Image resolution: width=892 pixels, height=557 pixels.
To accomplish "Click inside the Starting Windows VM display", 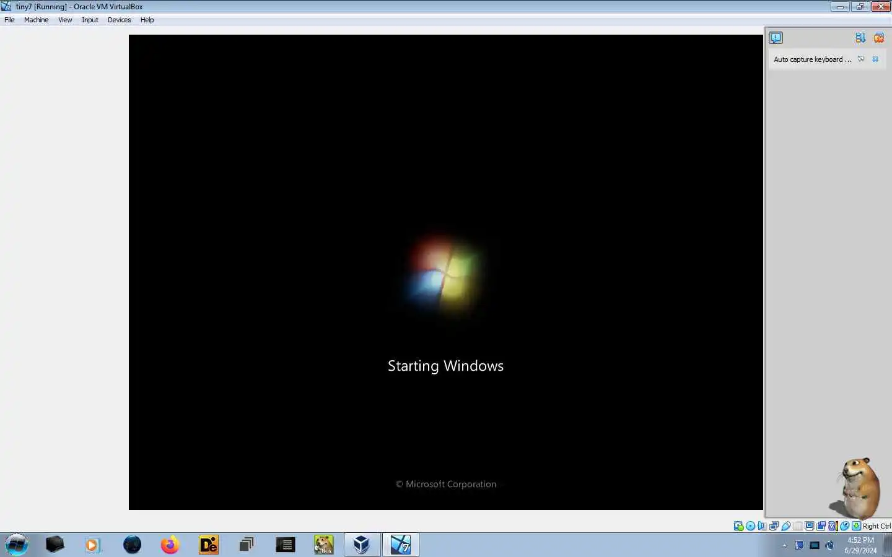I will pos(446,272).
